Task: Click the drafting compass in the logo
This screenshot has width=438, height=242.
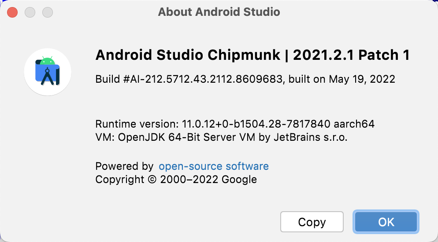Action: pos(47,76)
